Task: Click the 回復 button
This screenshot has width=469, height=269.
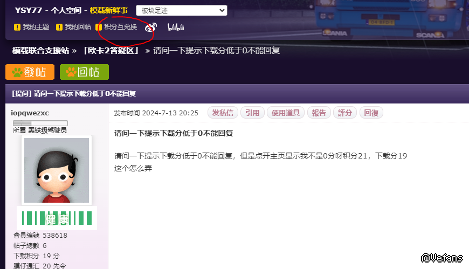Action: coord(371,113)
